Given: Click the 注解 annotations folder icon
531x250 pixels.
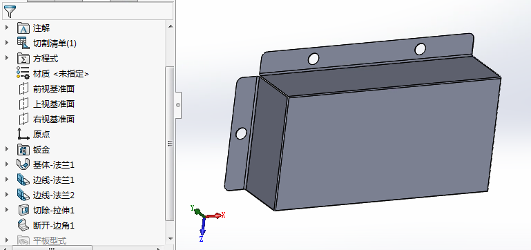Looking at the screenshot, I should [23, 28].
